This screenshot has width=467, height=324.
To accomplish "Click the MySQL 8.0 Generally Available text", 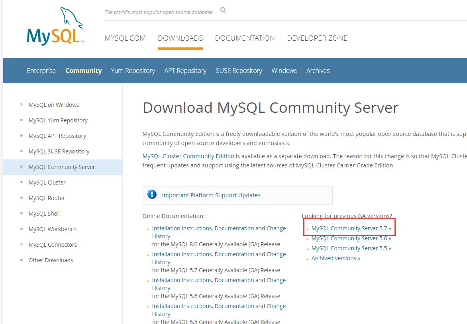I will pyautogui.click(x=216, y=244).
